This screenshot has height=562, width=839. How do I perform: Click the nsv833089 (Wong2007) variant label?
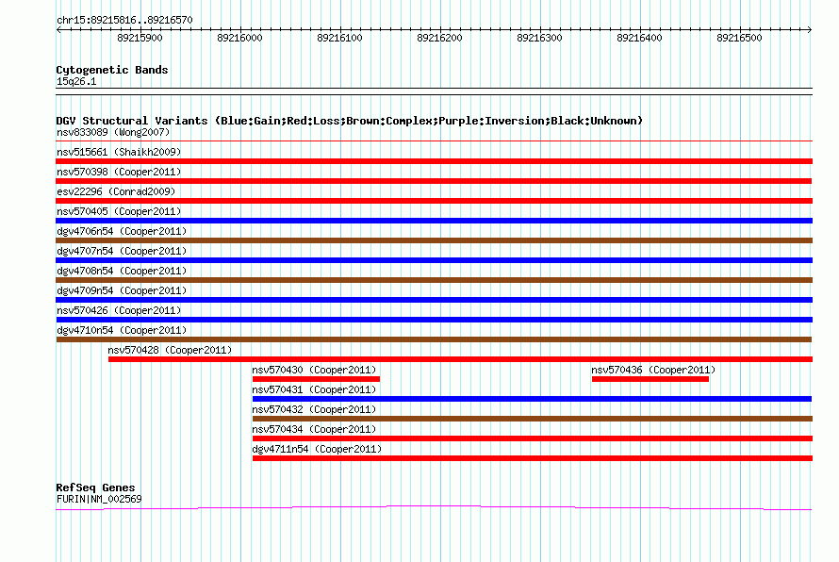[113, 132]
